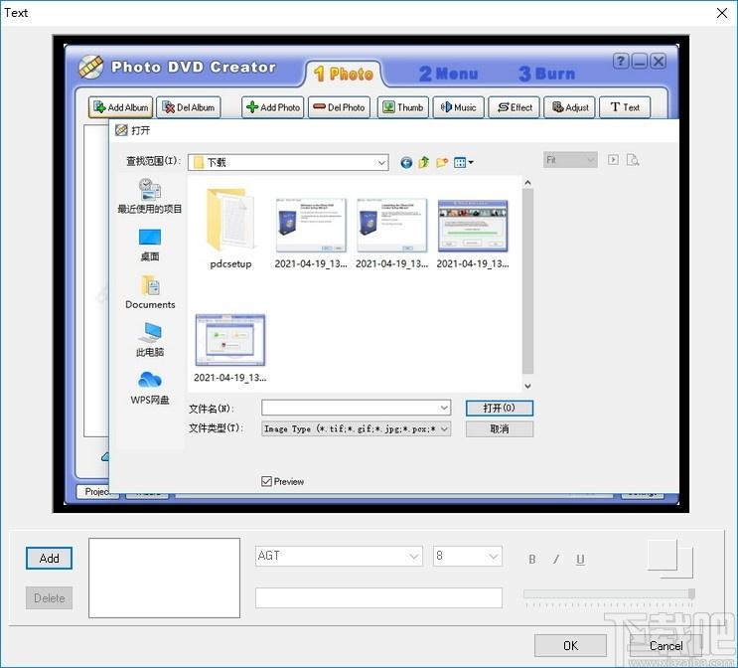Expand the file name (文件名) combo box
Image resolution: width=738 pixels, height=668 pixels.
tap(444, 408)
